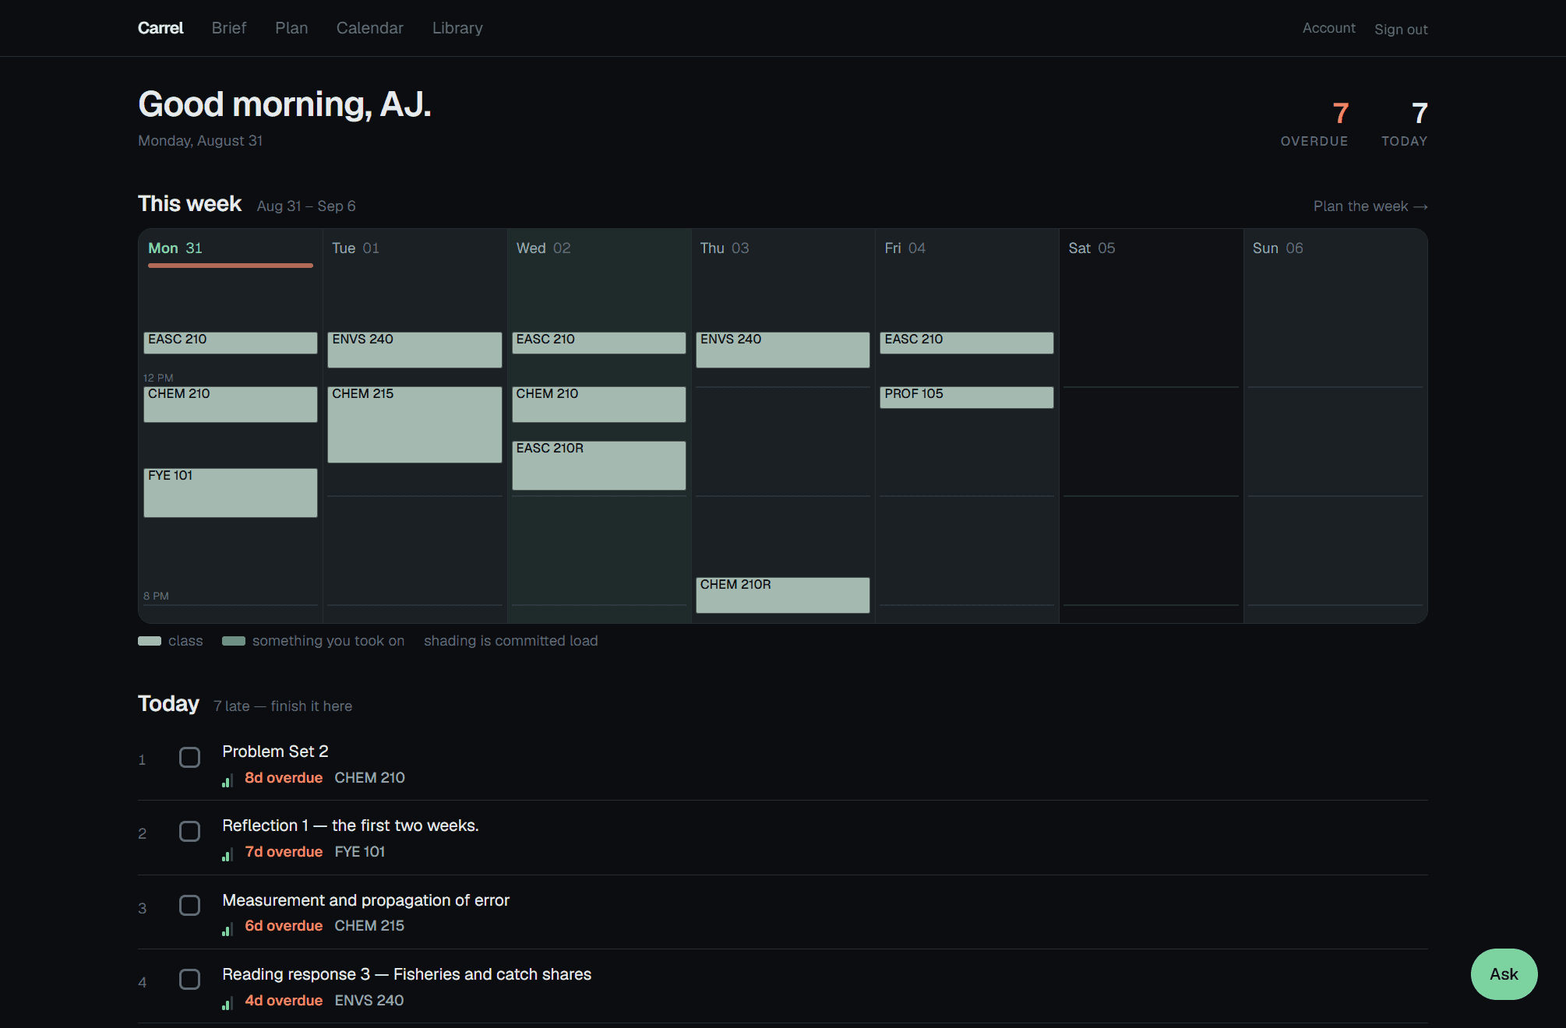
Task: Open the FYE 101 block on Monday
Action: (x=231, y=492)
